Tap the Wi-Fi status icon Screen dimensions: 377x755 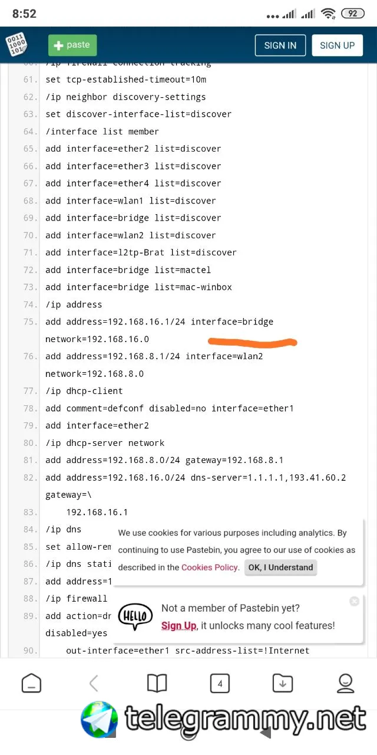click(329, 13)
